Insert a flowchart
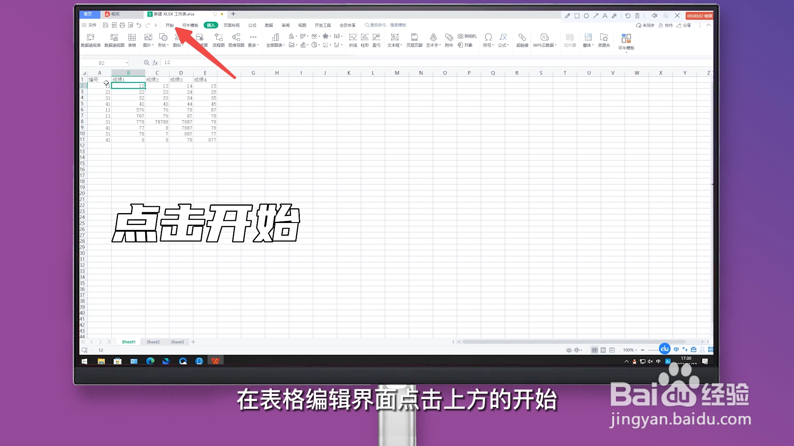Image resolution: width=794 pixels, height=446 pixels. coord(218,40)
